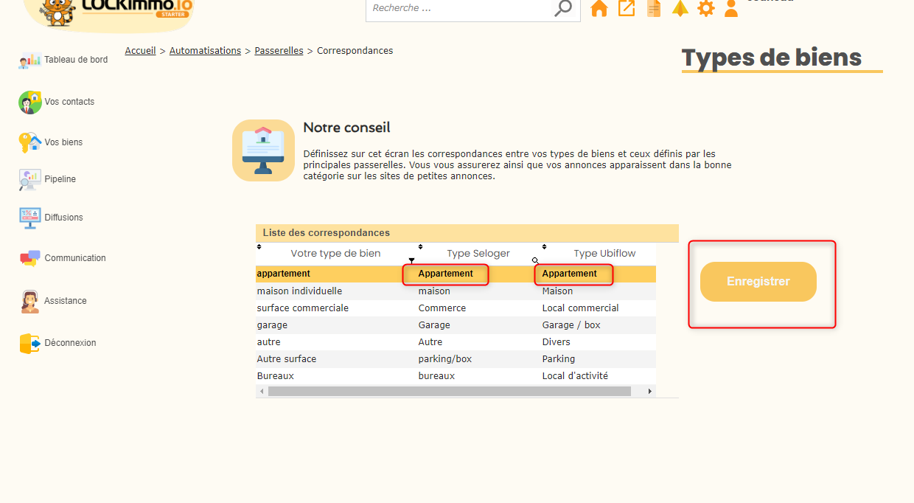The height and width of the screenshot is (503, 914).
Task: Click the magnifying glass search icon
Action: pos(563,8)
